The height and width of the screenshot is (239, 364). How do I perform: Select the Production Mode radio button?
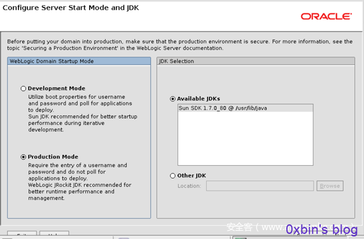point(23,157)
